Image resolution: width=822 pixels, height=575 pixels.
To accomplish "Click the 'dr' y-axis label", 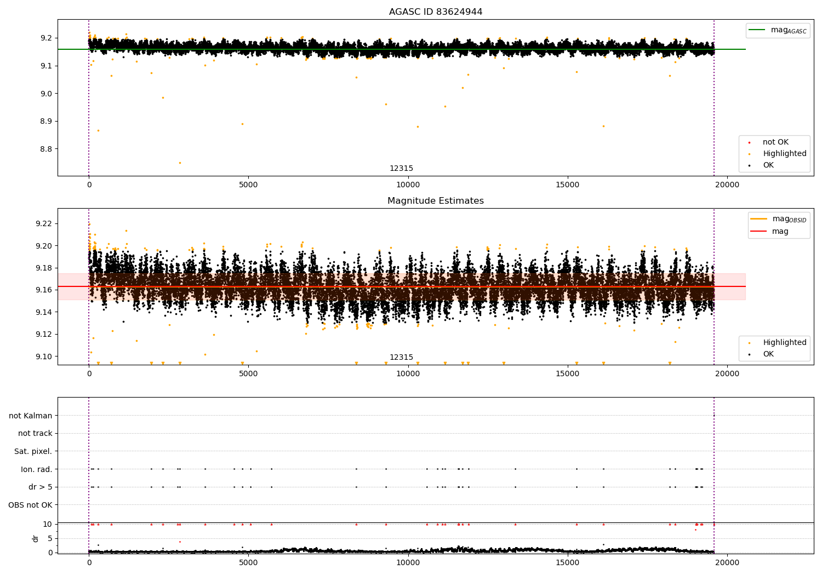I will (x=36, y=538).
